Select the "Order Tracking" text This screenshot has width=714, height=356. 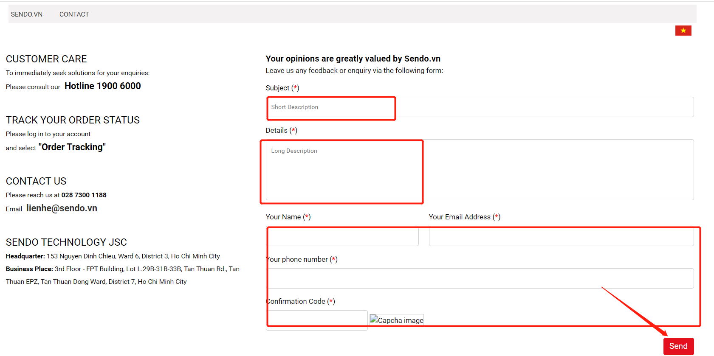[x=72, y=147]
